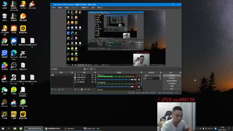Open the 微信 WeChat desktop icon
The image size is (233, 131).
tap(5, 91)
